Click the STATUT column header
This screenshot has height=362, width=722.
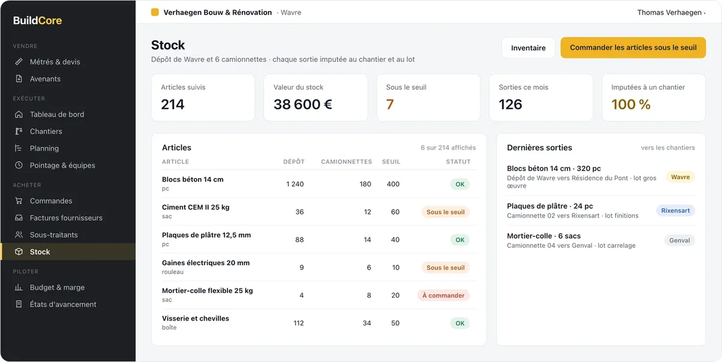click(458, 162)
